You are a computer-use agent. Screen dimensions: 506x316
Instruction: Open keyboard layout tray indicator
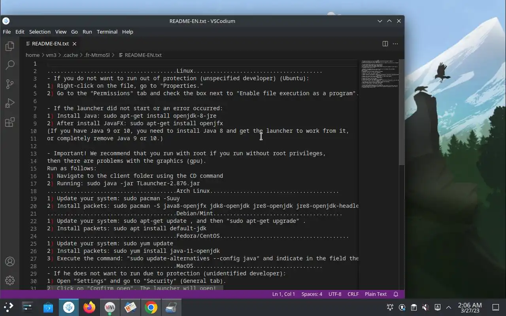click(x=437, y=307)
